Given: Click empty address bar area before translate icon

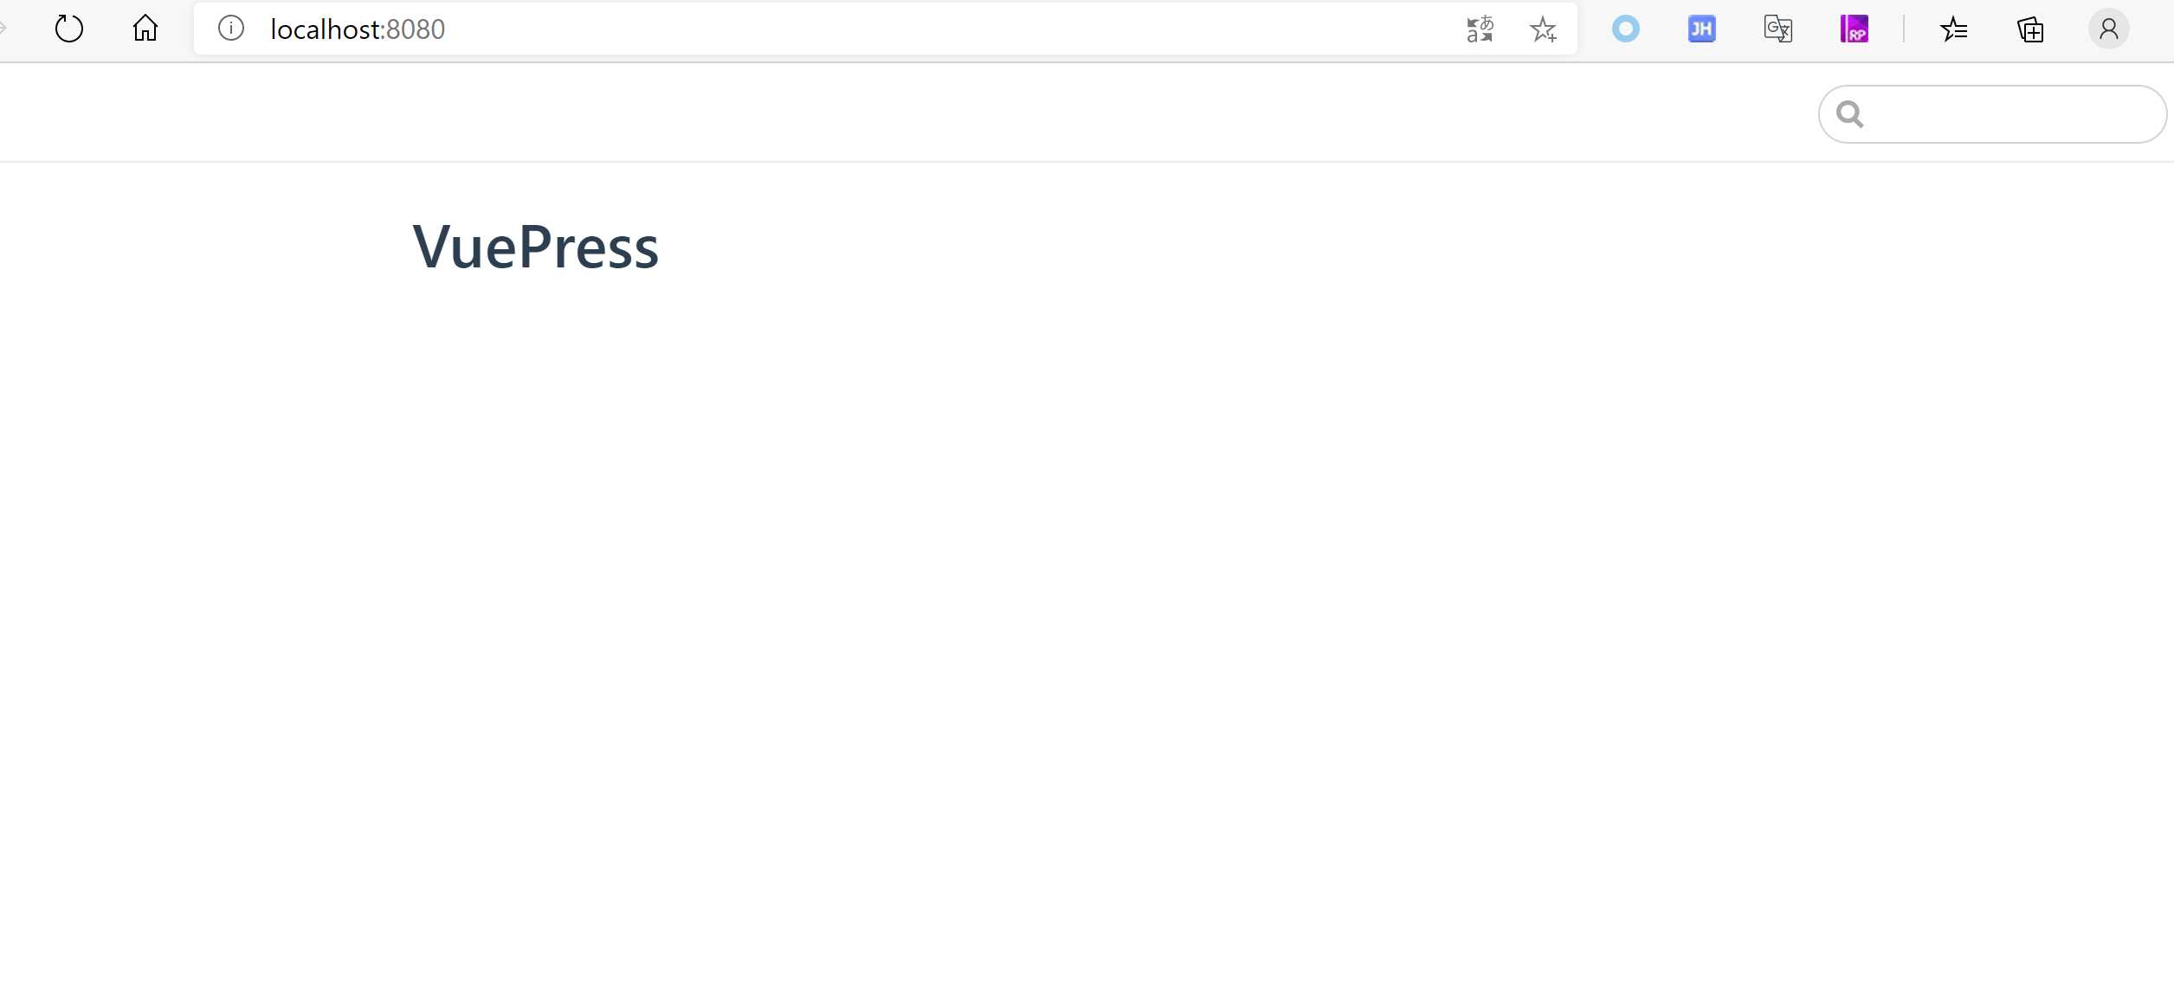Looking at the screenshot, I should pyautogui.click(x=952, y=29).
